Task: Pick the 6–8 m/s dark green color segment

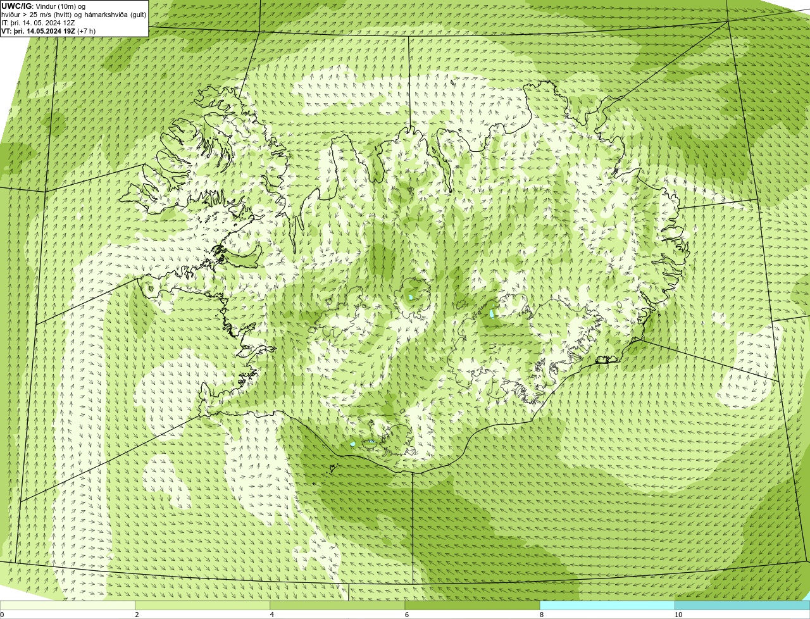Action: click(472, 605)
